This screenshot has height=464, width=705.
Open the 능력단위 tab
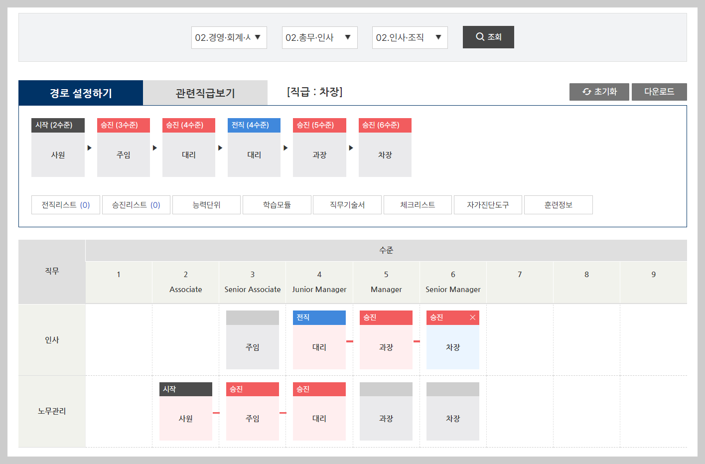coord(207,205)
